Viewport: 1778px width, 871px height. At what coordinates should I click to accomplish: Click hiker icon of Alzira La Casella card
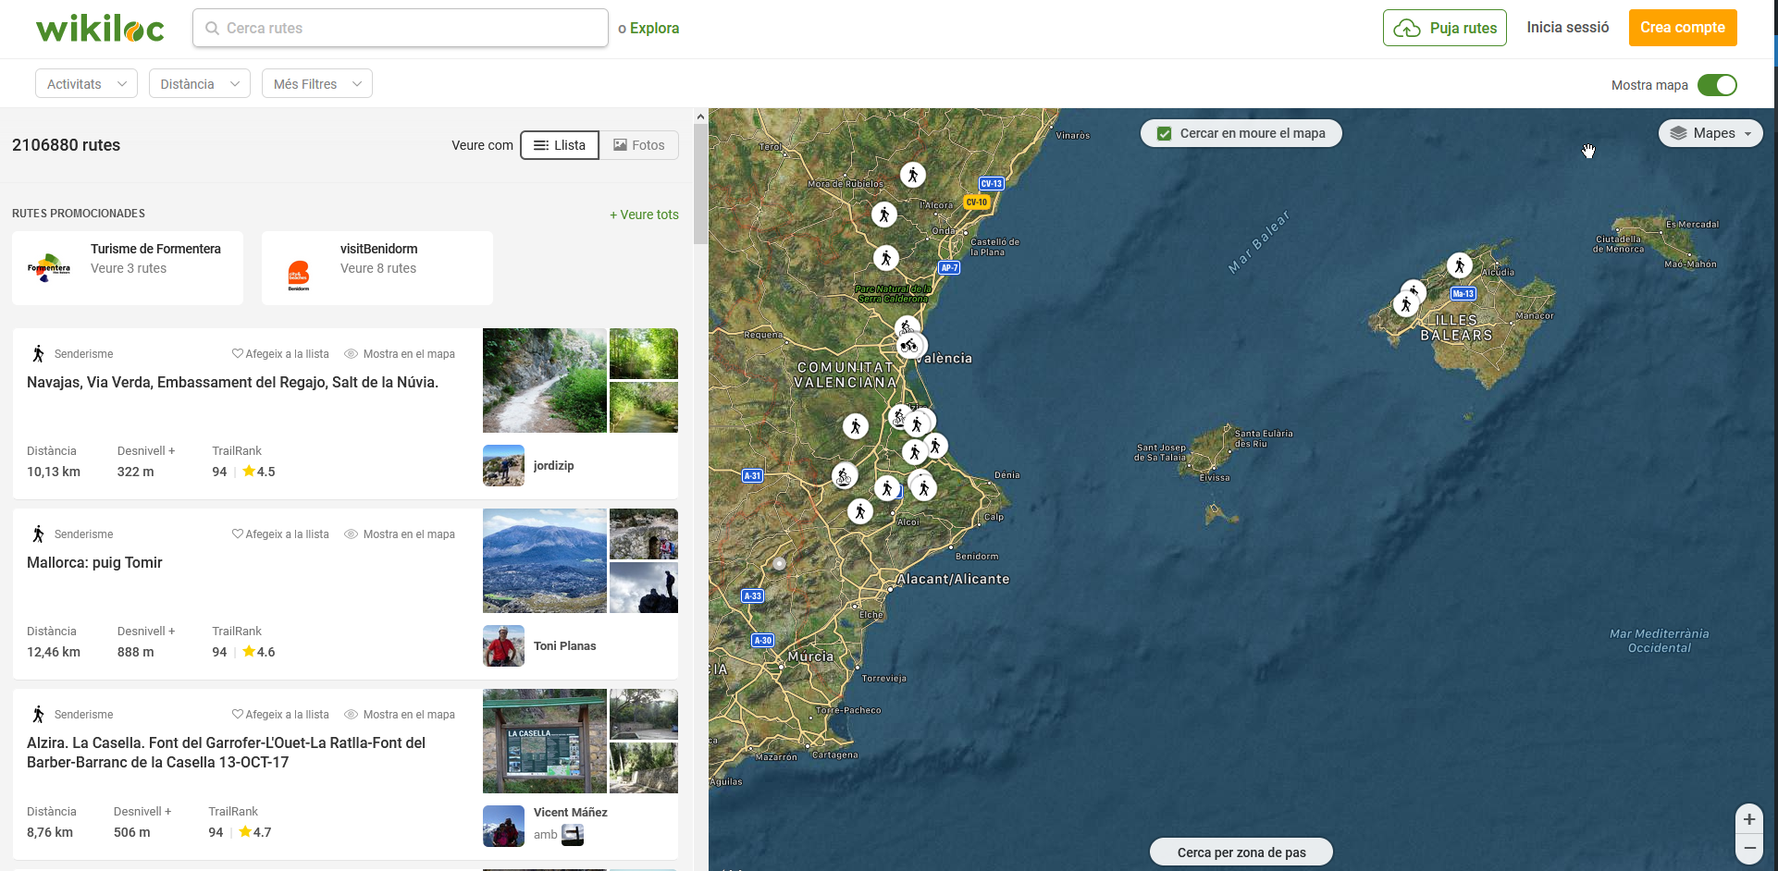[38, 714]
